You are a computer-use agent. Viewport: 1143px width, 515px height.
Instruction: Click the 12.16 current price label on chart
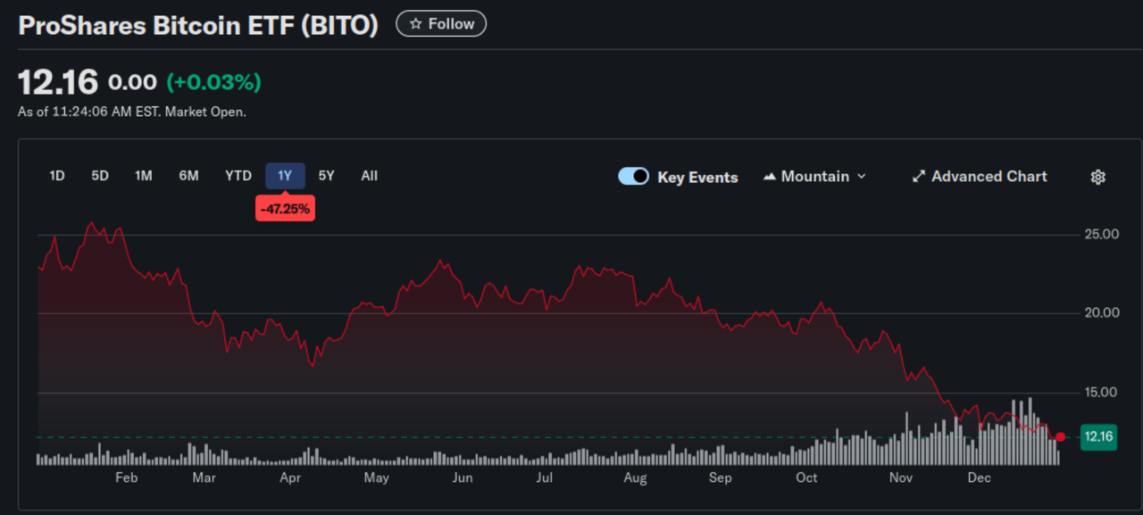[x=1098, y=436]
